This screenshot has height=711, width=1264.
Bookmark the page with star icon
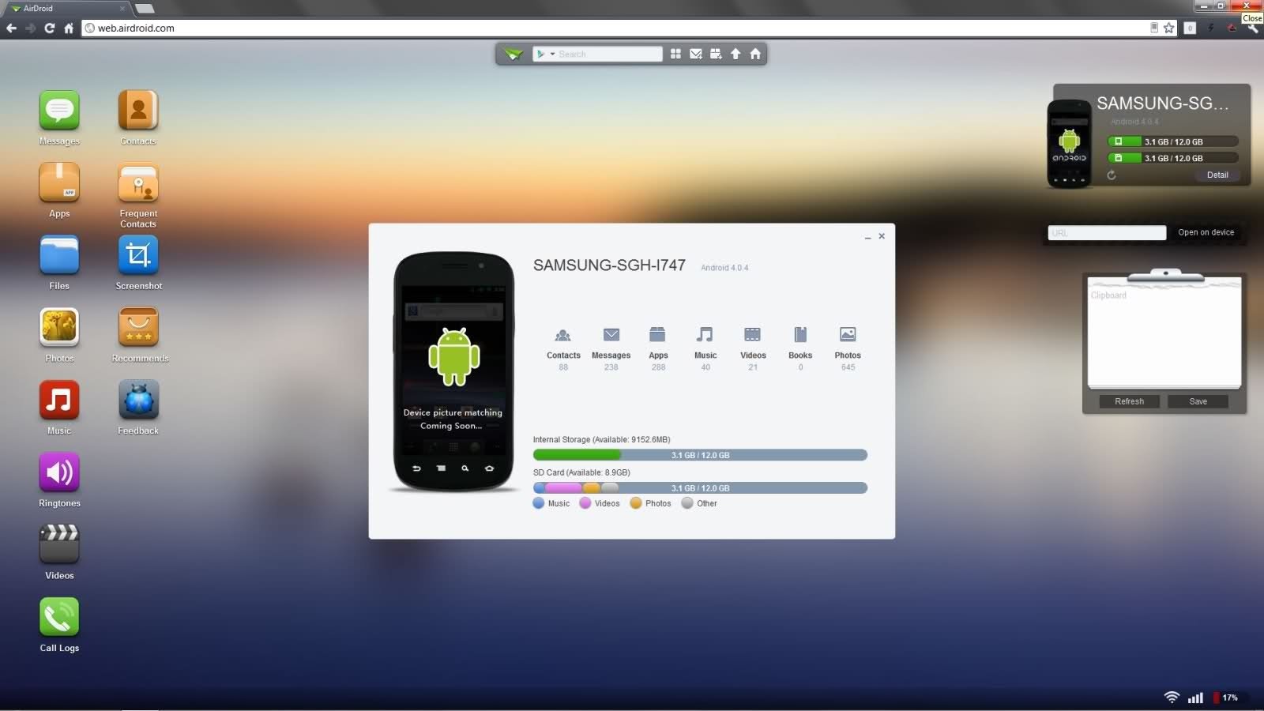[x=1169, y=28]
